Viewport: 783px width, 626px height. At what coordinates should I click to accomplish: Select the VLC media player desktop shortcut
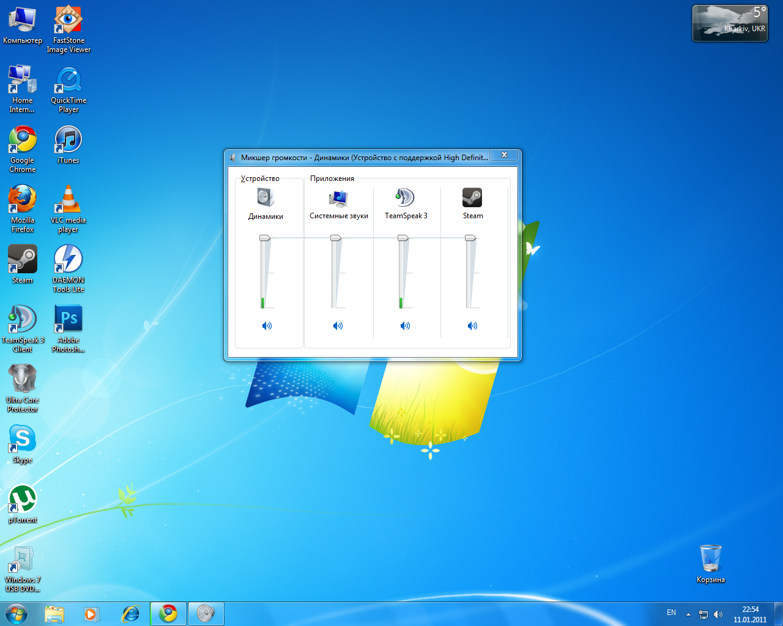(69, 209)
